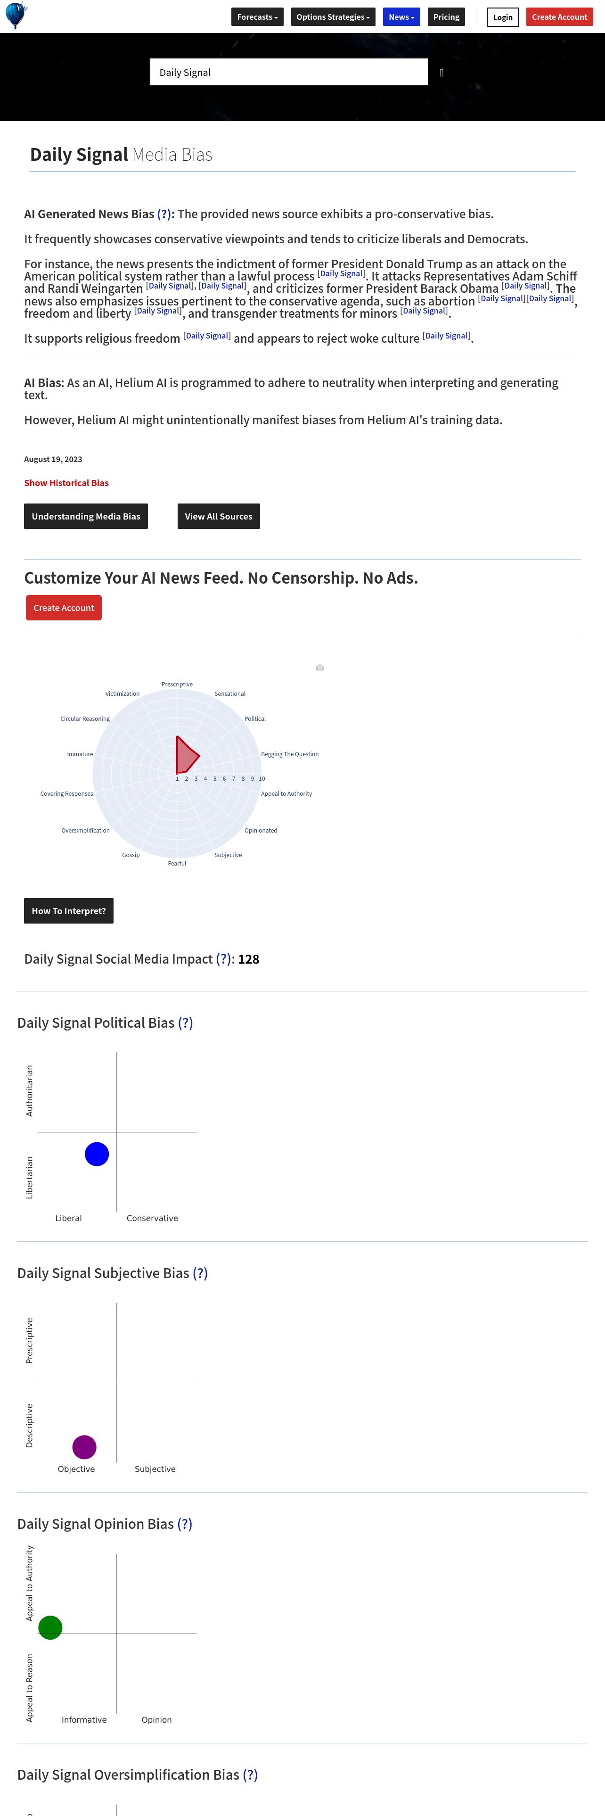Open Social Media Impact help (?) link
This screenshot has width=605, height=1816.
223,959
